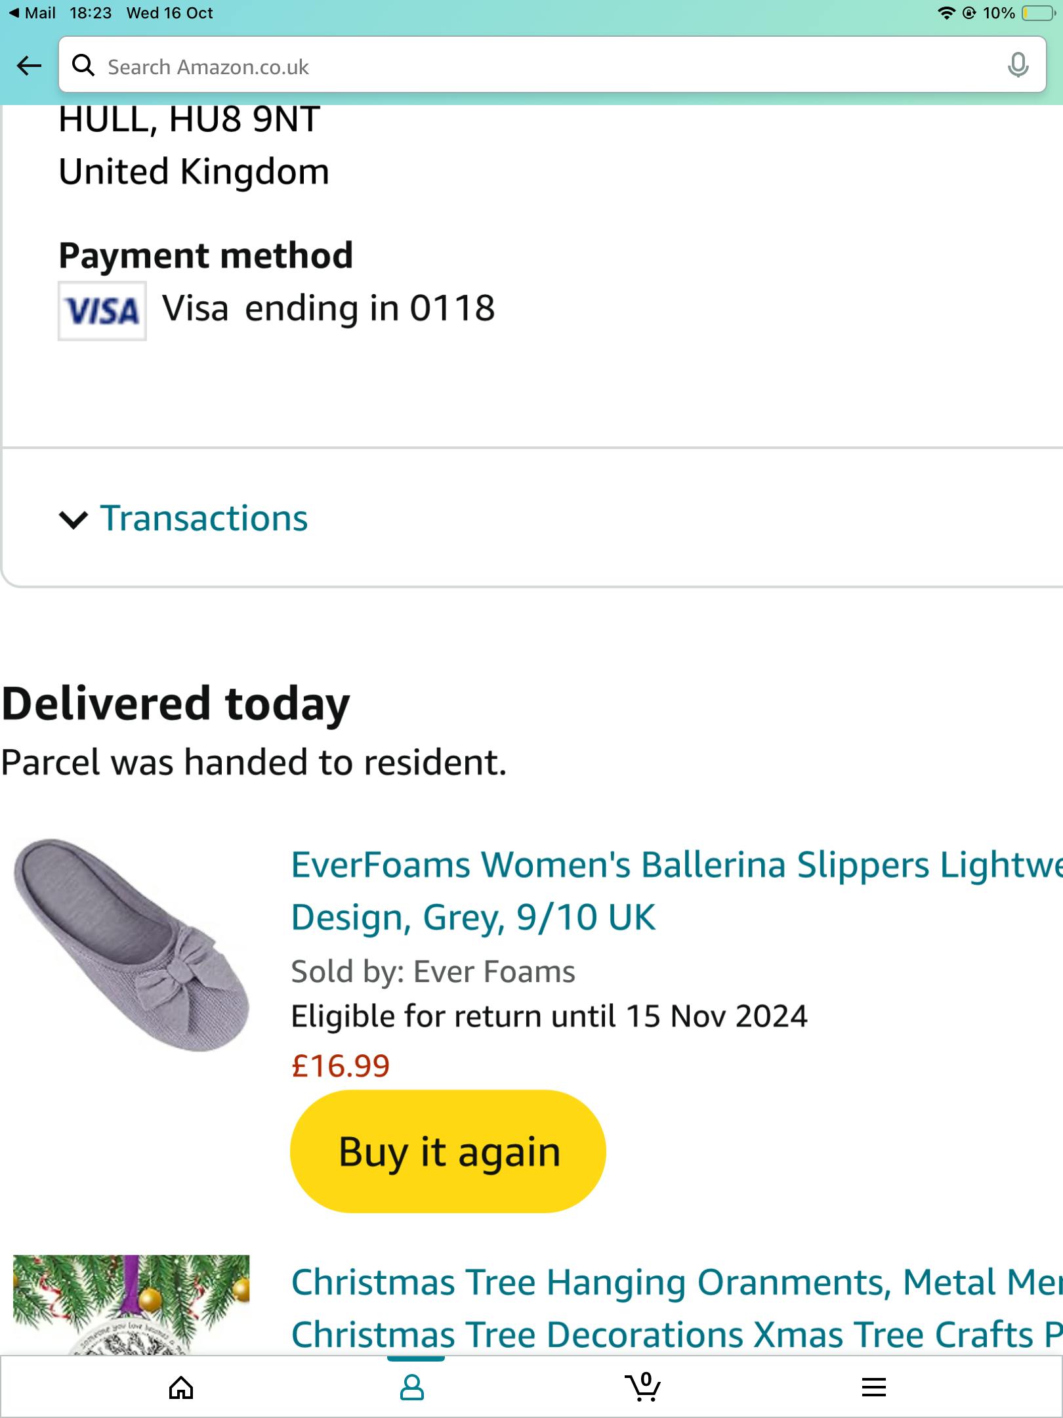The height and width of the screenshot is (1418, 1063).
Task: Return to Mail via status bar
Action: (33, 13)
